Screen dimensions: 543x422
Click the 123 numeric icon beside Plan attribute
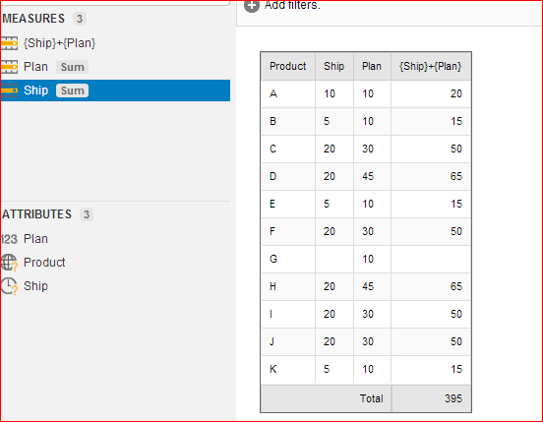tap(9, 239)
